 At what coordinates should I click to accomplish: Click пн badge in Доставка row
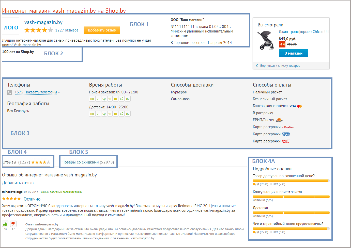(92, 114)
